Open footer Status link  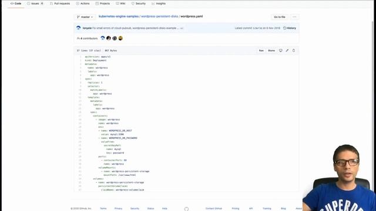[x=150, y=209]
